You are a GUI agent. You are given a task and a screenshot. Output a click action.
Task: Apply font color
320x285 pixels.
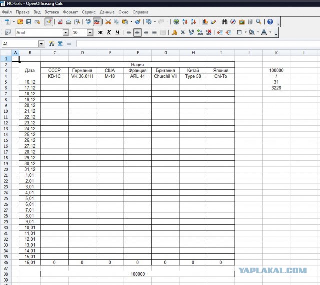point(264,32)
